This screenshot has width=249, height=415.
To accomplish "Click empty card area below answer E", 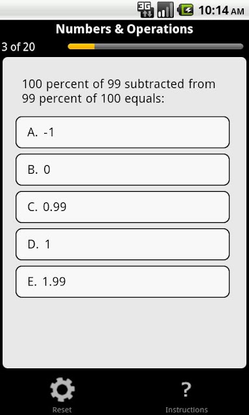I will 124,333.
